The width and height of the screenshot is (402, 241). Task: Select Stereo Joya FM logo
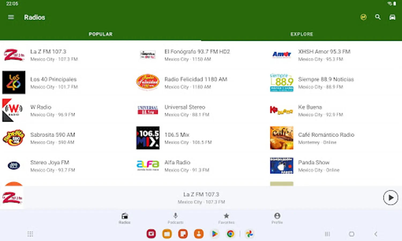[14, 165]
